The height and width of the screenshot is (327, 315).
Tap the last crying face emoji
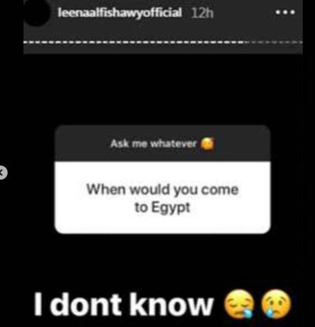276,304
